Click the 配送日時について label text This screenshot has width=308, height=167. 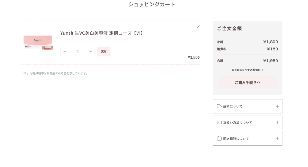[x=236, y=138]
